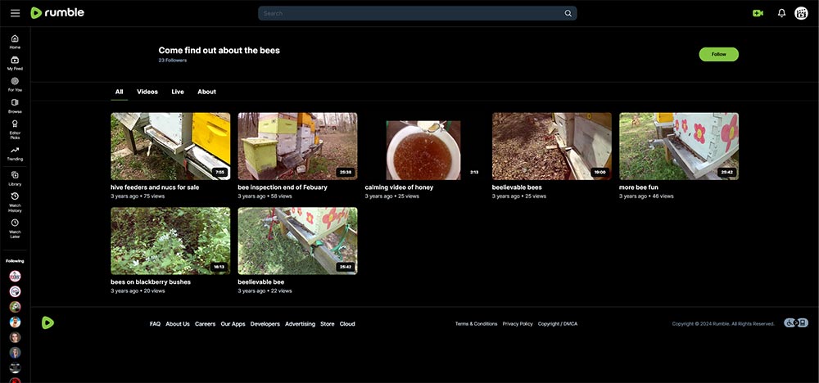This screenshot has width=819, height=383.
Task: Click the accessibility icon in footer
Action: click(x=796, y=323)
